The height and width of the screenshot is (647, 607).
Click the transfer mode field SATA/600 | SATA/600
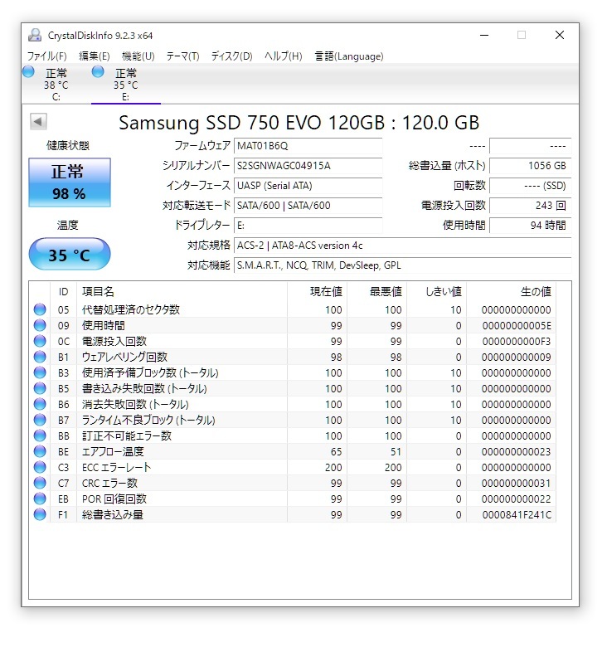[308, 206]
